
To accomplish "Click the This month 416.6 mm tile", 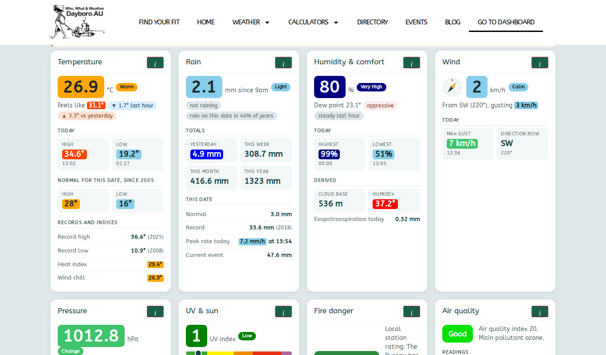I will point(212,177).
